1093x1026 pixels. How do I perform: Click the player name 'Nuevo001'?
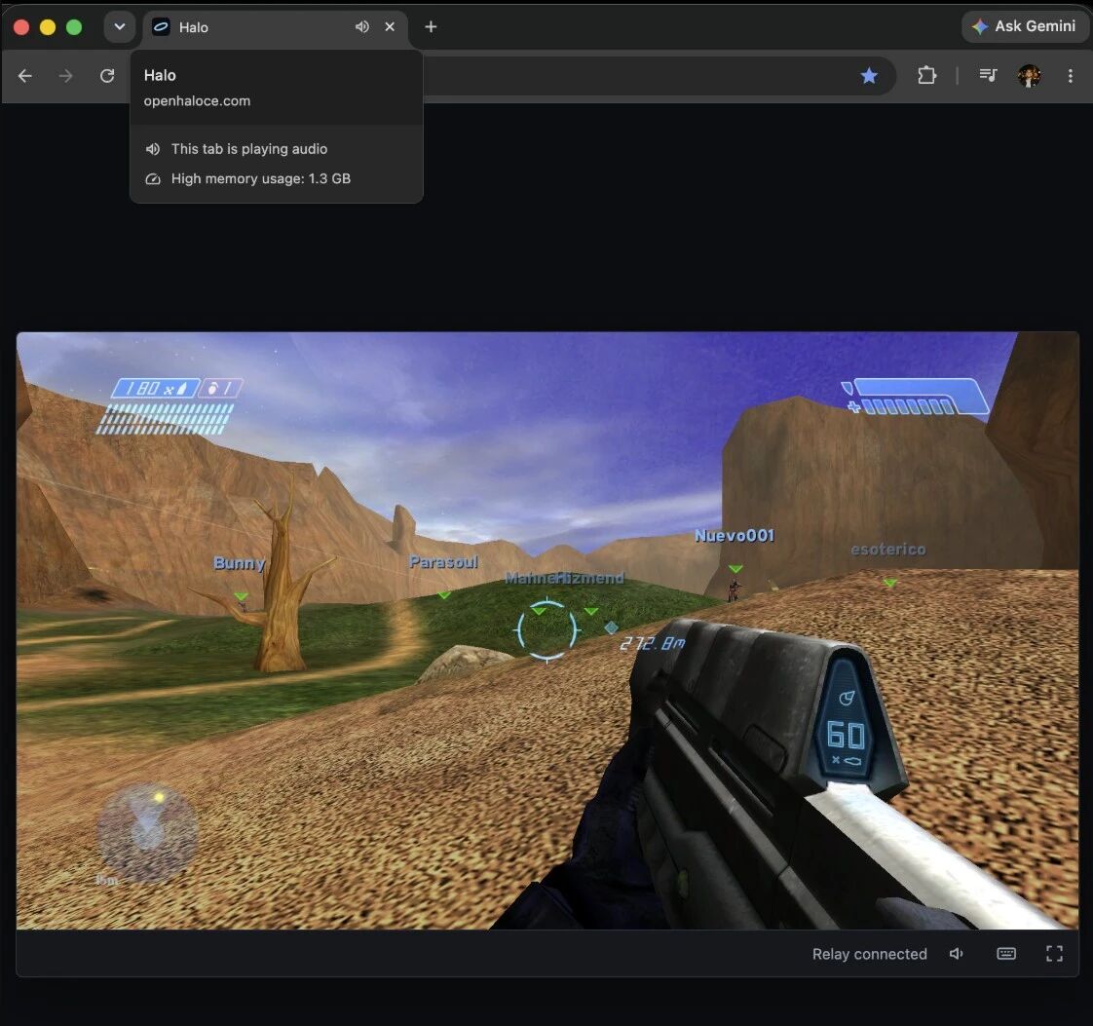click(x=735, y=535)
